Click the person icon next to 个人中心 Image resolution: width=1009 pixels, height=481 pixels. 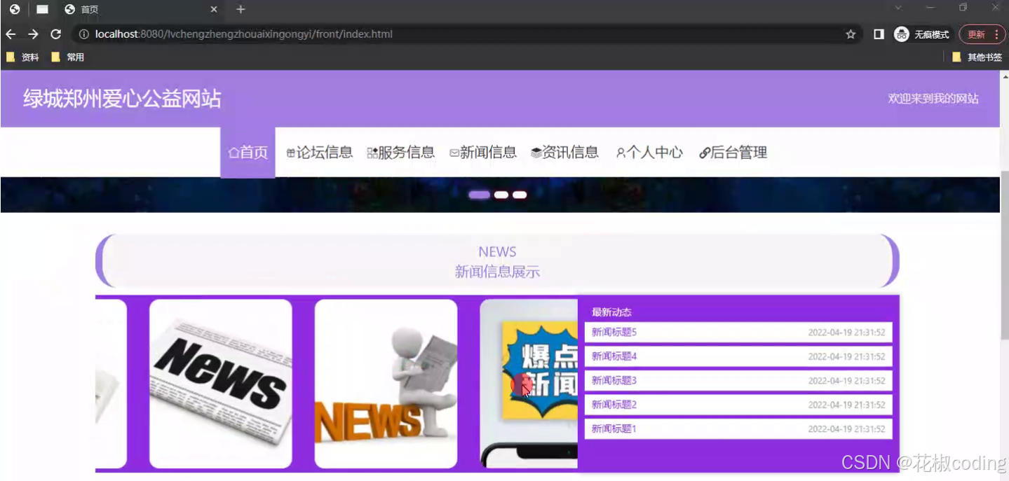620,152
